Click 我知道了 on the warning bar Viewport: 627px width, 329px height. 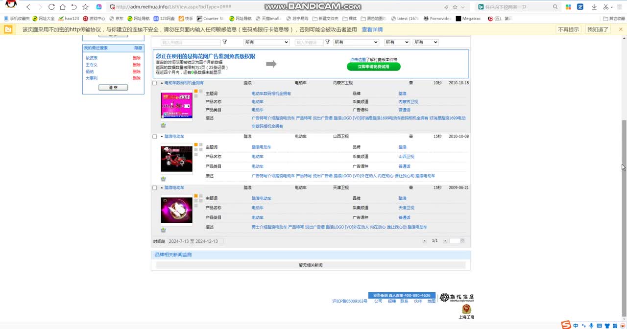click(x=598, y=29)
